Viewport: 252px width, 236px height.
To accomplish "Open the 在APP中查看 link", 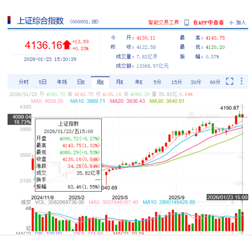I will point(208,22).
